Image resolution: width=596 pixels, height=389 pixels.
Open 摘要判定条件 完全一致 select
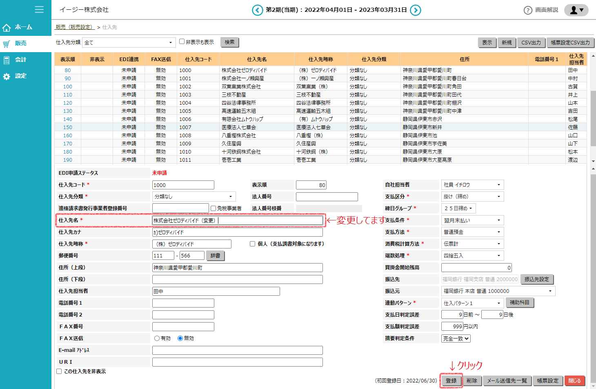456,338
